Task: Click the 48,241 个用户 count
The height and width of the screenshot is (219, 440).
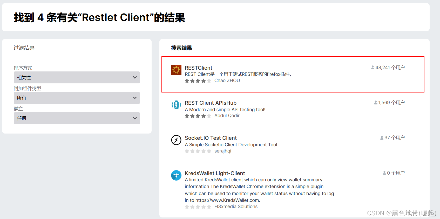Action: [x=390, y=68]
